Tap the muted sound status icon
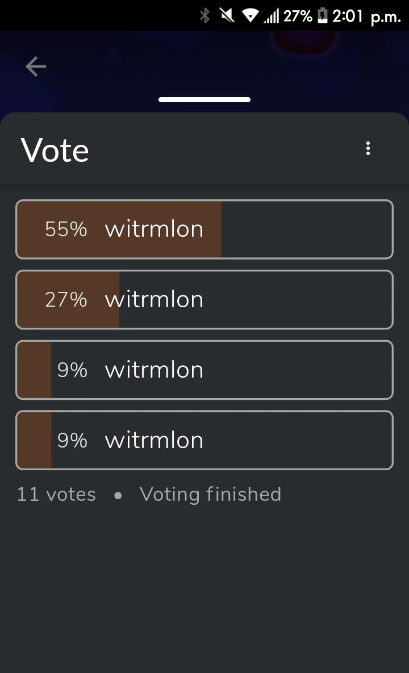The image size is (409, 673). coord(227,16)
